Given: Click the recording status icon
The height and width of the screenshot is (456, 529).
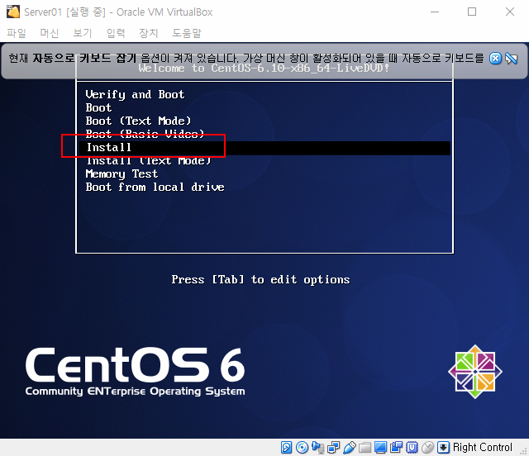Looking at the screenshot, I should pos(396,447).
